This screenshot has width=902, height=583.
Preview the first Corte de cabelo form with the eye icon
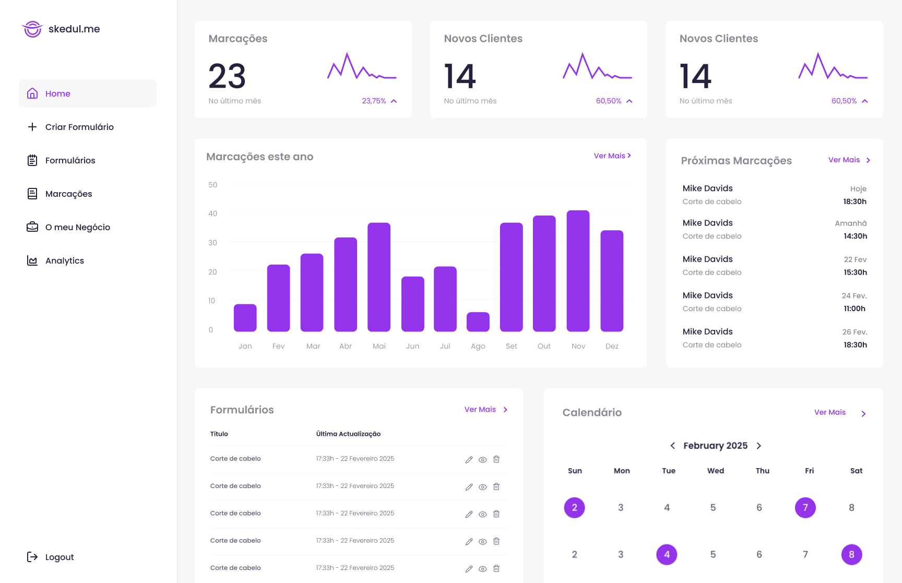pos(483,460)
